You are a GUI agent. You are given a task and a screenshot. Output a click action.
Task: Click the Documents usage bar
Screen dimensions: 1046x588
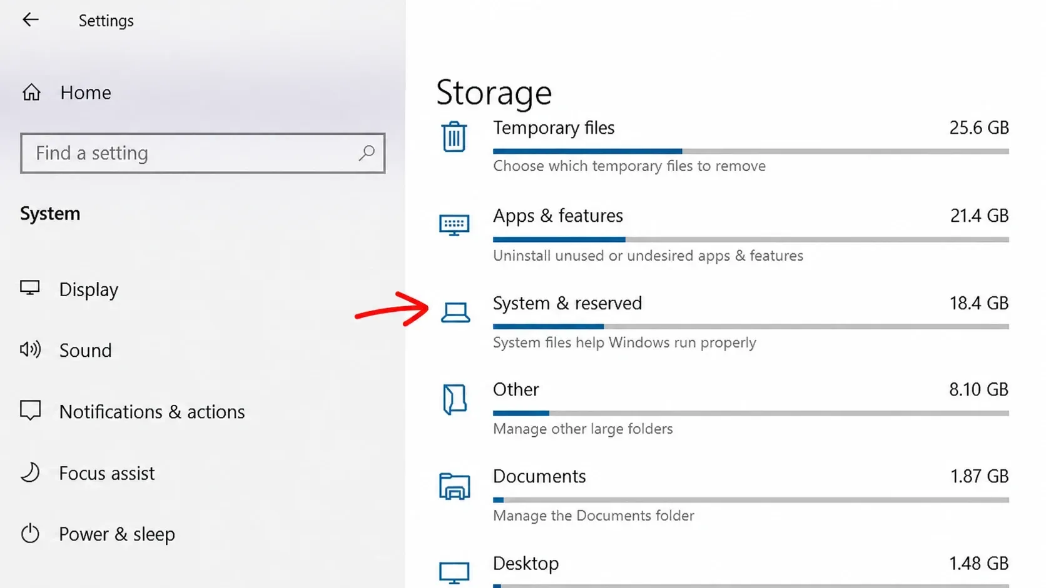click(x=751, y=500)
